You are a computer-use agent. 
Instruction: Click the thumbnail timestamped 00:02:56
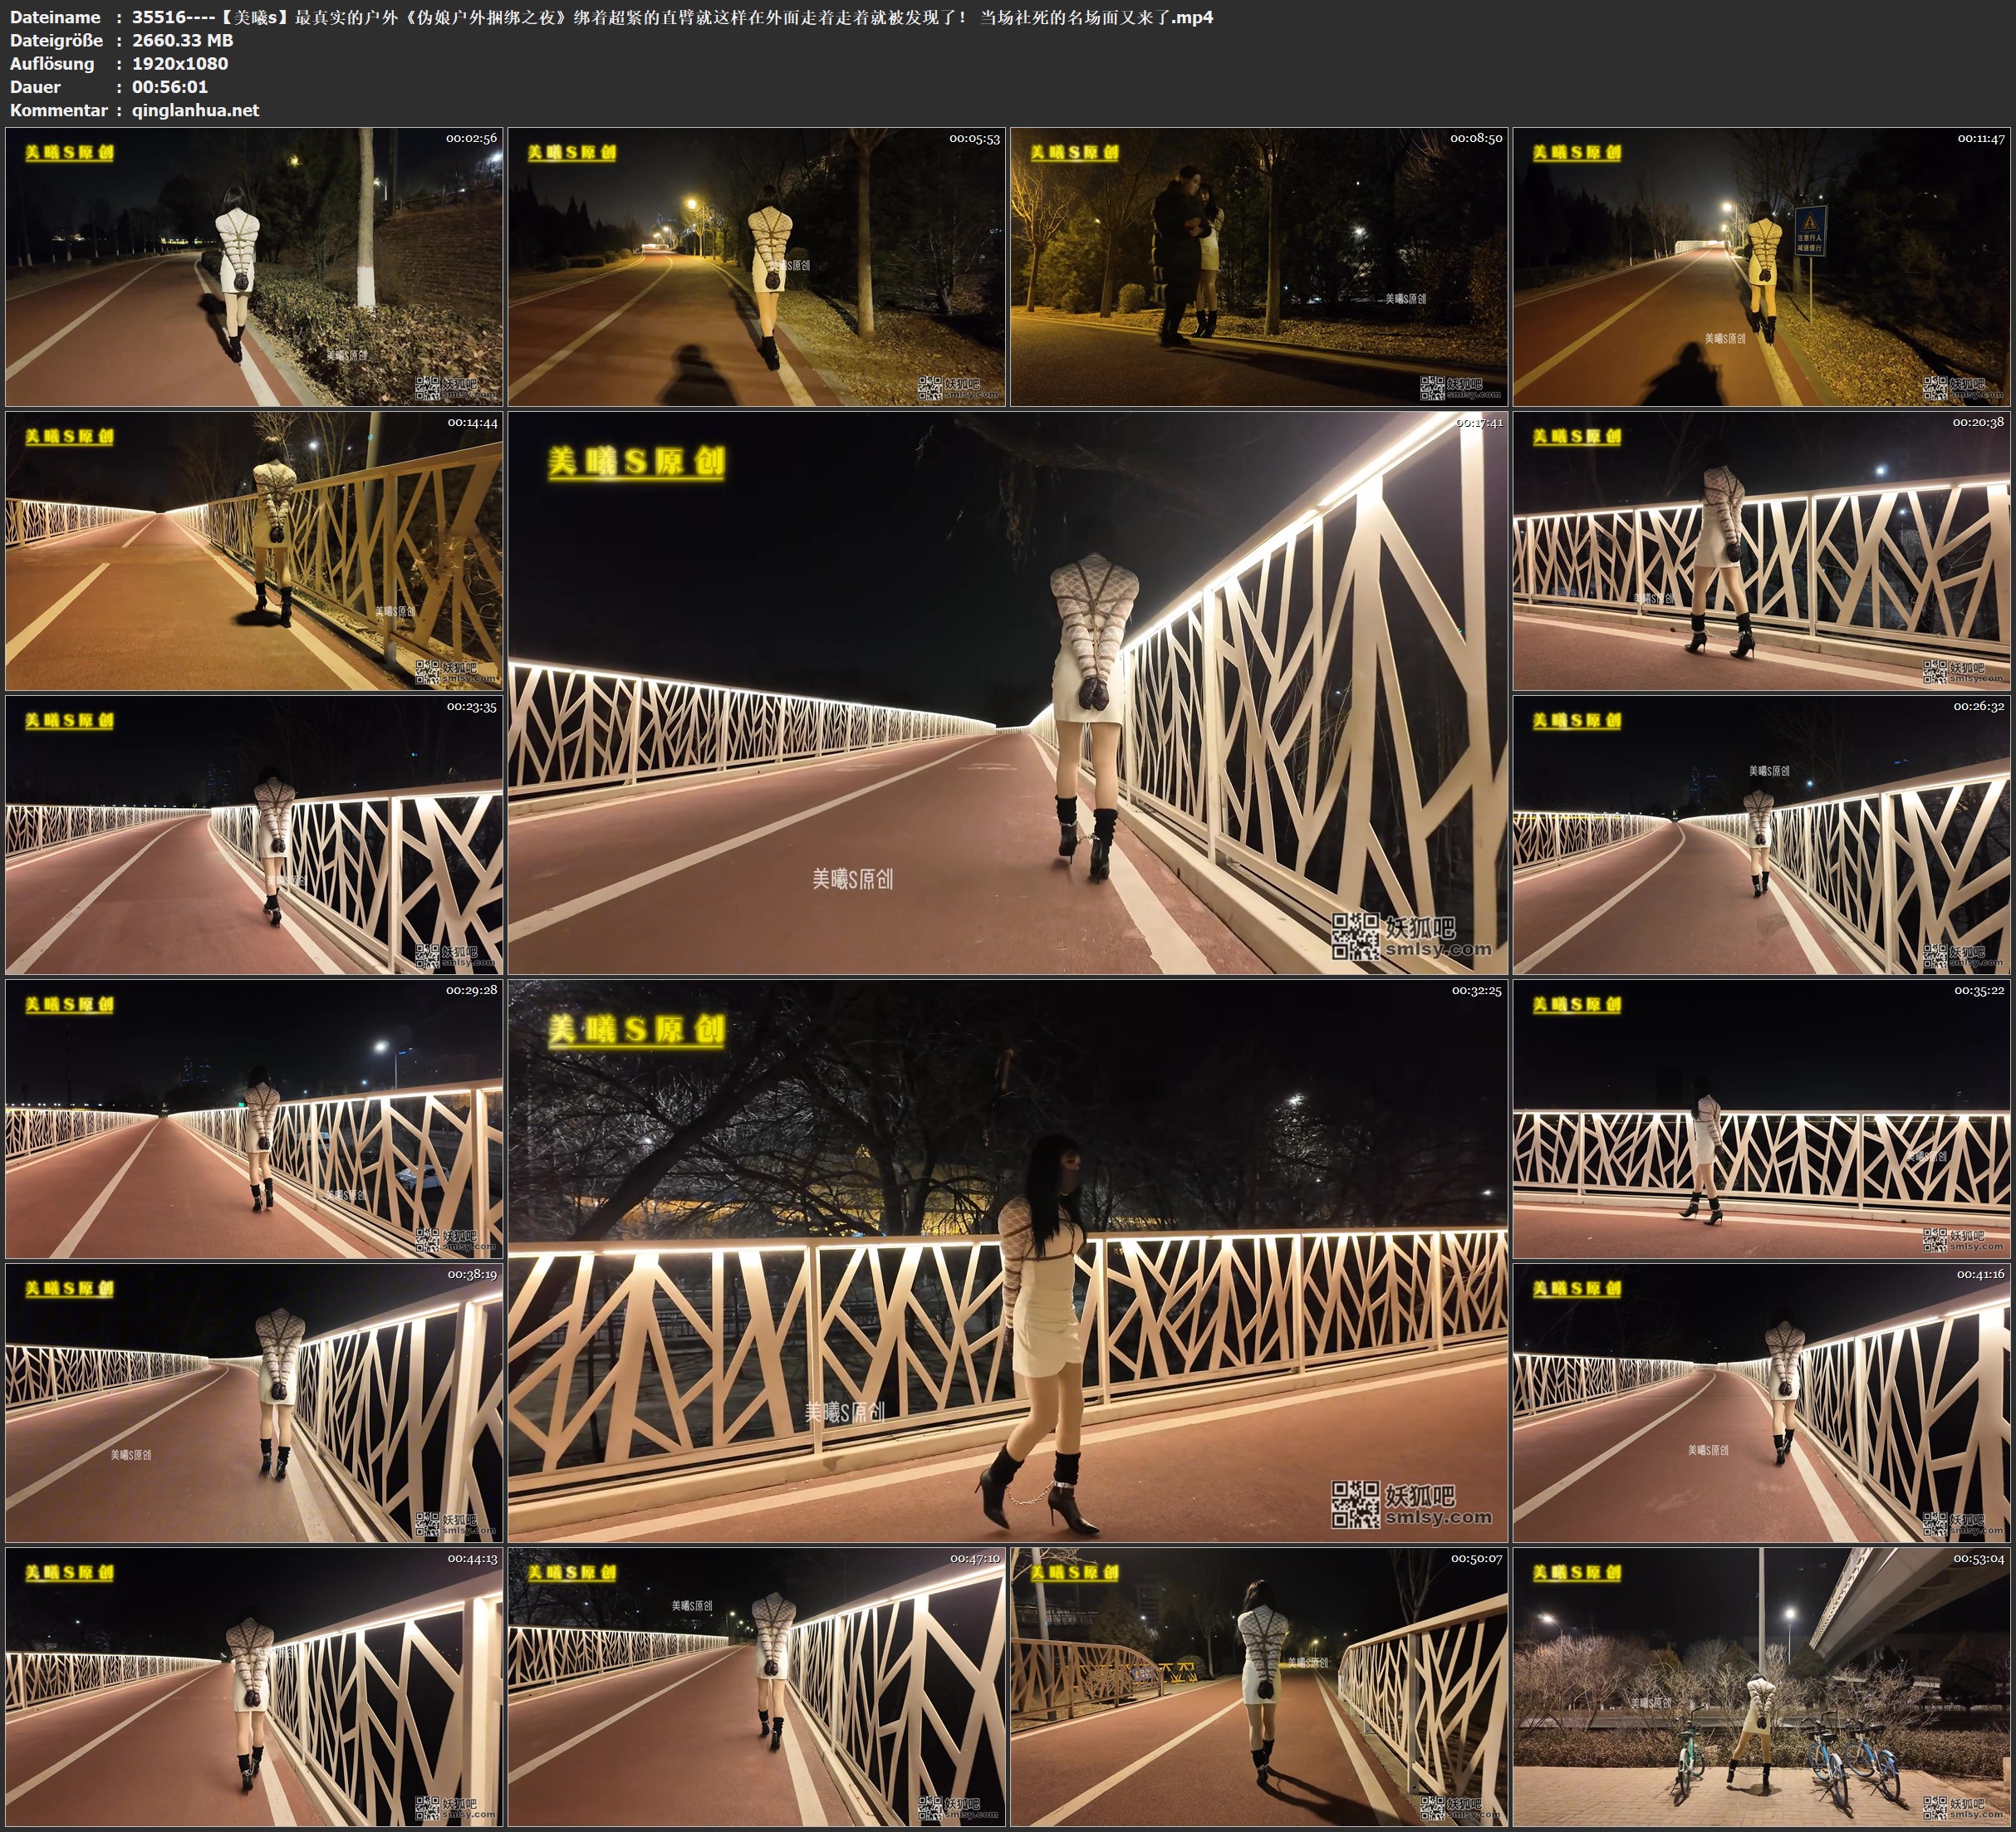pyautogui.click(x=254, y=266)
